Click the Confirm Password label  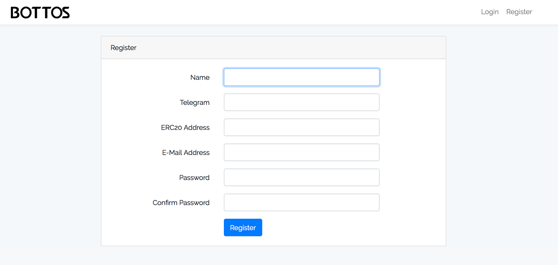pos(181,203)
